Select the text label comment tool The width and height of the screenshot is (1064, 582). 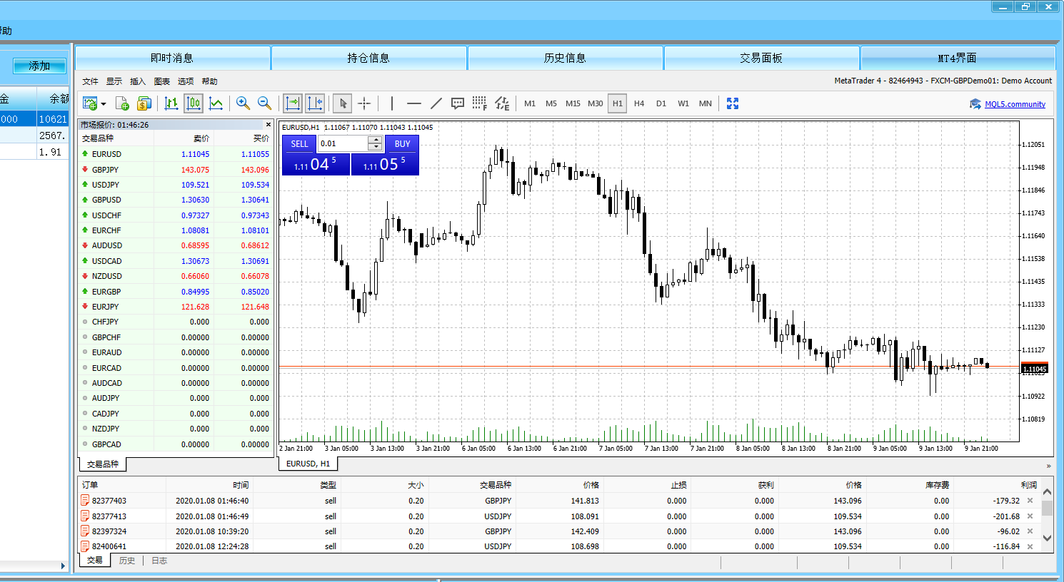458,103
